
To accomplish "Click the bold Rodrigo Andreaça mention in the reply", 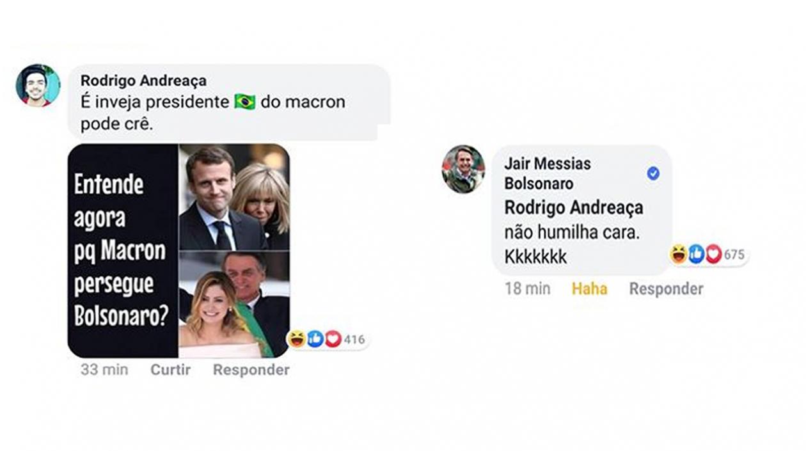I will pos(574,208).
